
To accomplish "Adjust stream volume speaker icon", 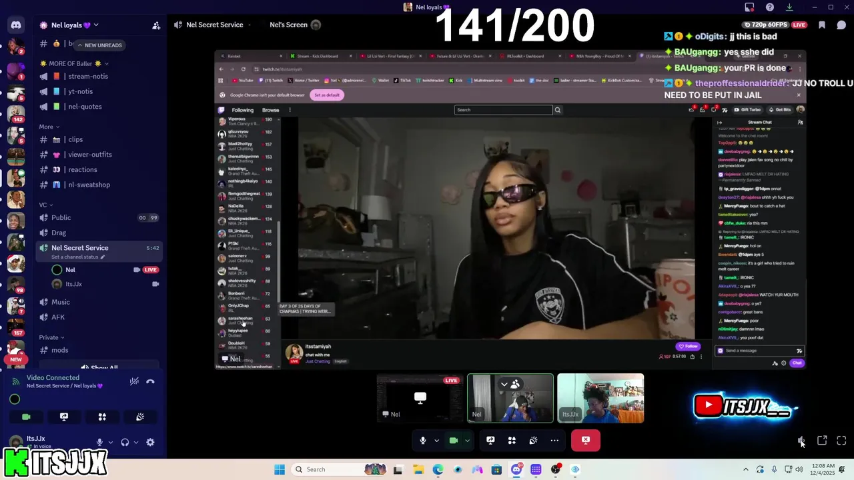I will (801, 441).
